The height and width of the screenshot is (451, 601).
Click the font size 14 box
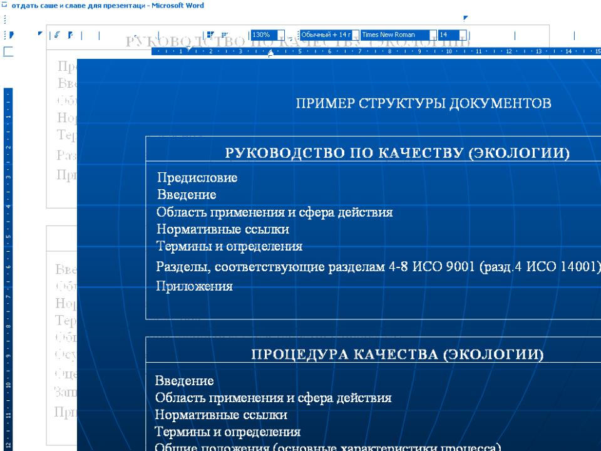pyautogui.click(x=452, y=35)
